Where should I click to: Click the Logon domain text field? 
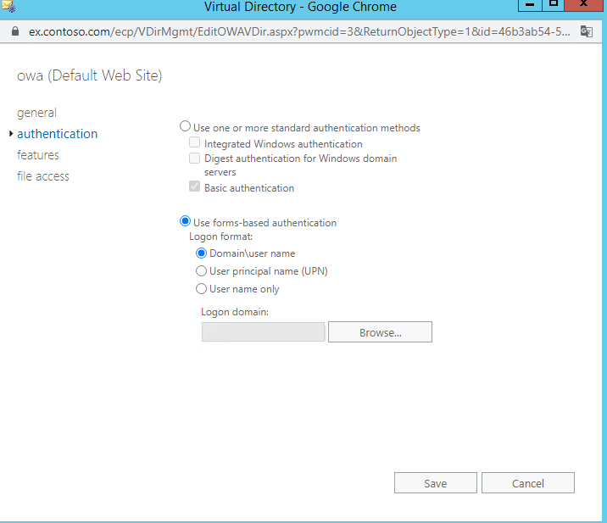tap(264, 332)
